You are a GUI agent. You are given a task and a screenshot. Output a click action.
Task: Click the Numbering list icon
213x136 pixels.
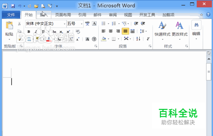pos(114,24)
